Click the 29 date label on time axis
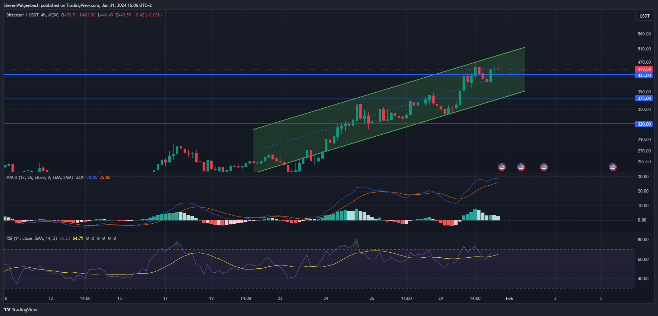The width and height of the screenshot is (658, 316). coord(441,298)
